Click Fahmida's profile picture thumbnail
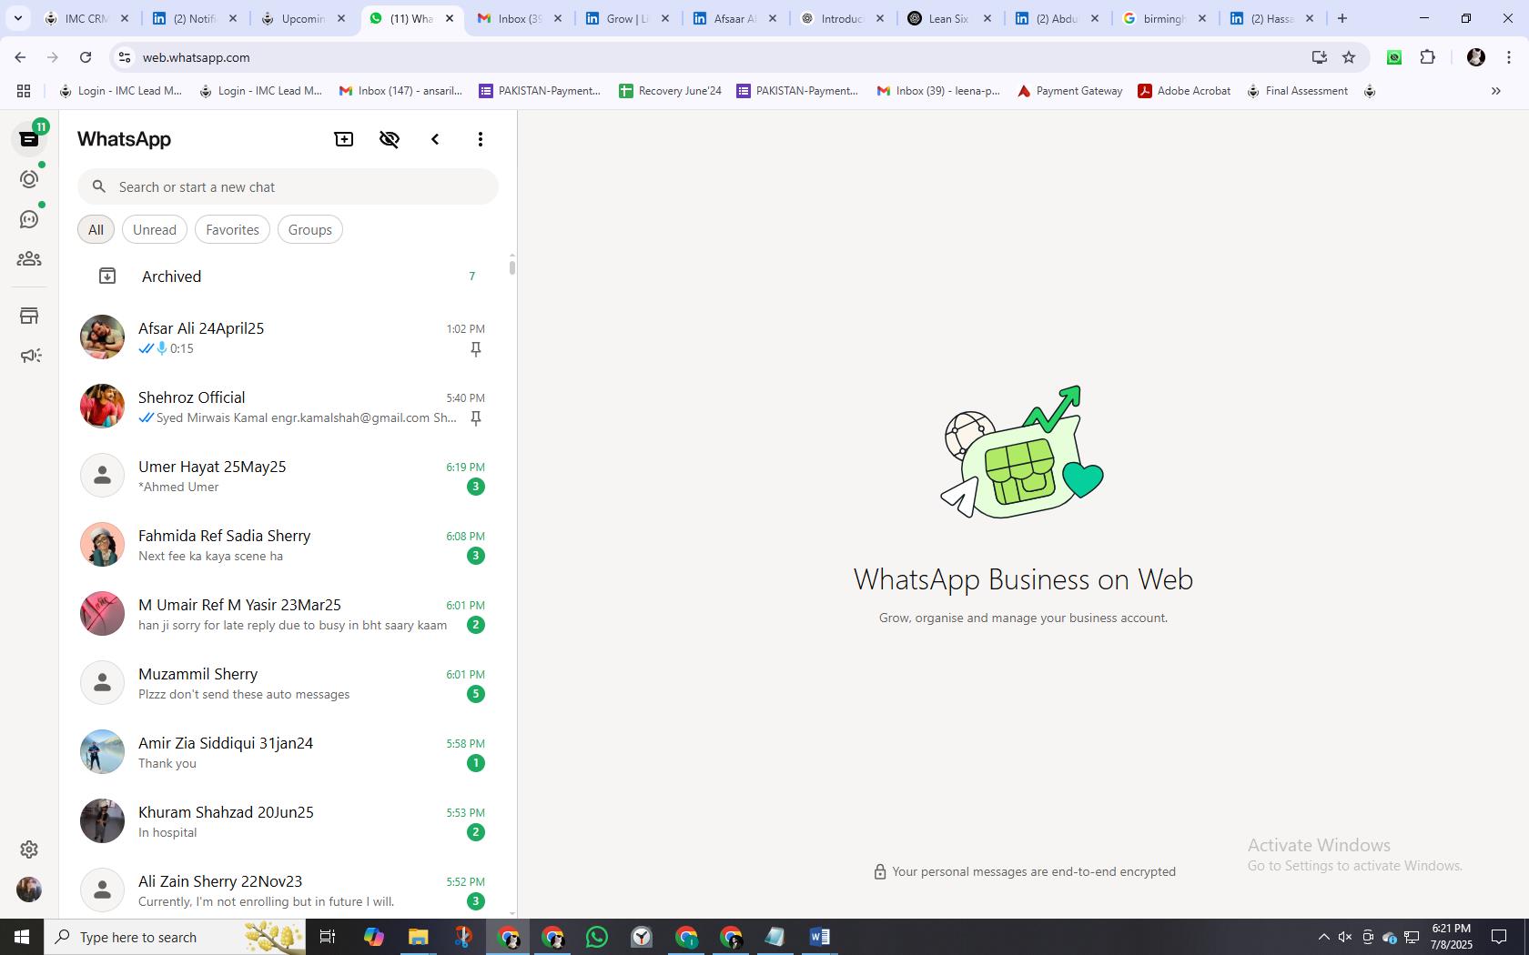 (102, 545)
